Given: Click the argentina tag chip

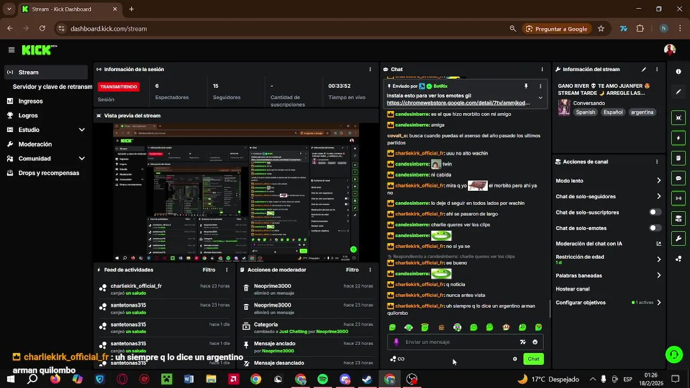Looking at the screenshot, I should point(642,112).
